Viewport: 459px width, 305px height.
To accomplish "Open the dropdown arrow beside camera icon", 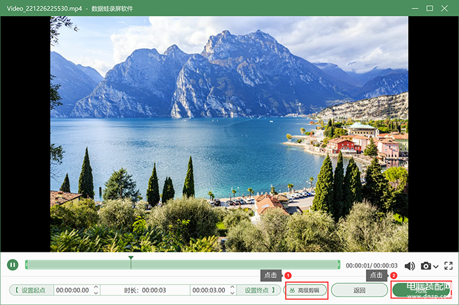I will 435,266.
